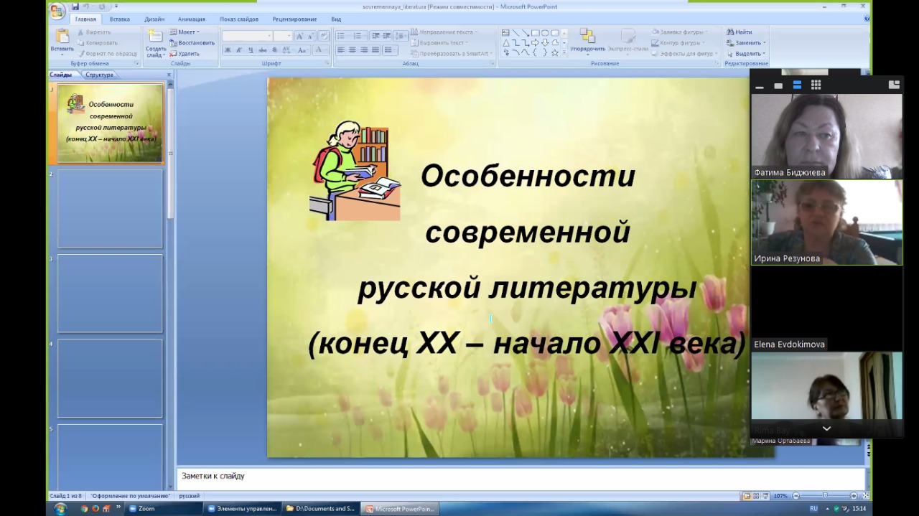919x516 pixels.
Task: Click the numbered list icon
Action: pyautogui.click(x=358, y=36)
